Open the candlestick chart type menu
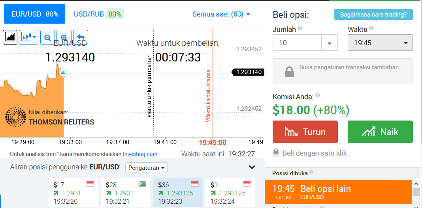422x208 pixels. 28,37
